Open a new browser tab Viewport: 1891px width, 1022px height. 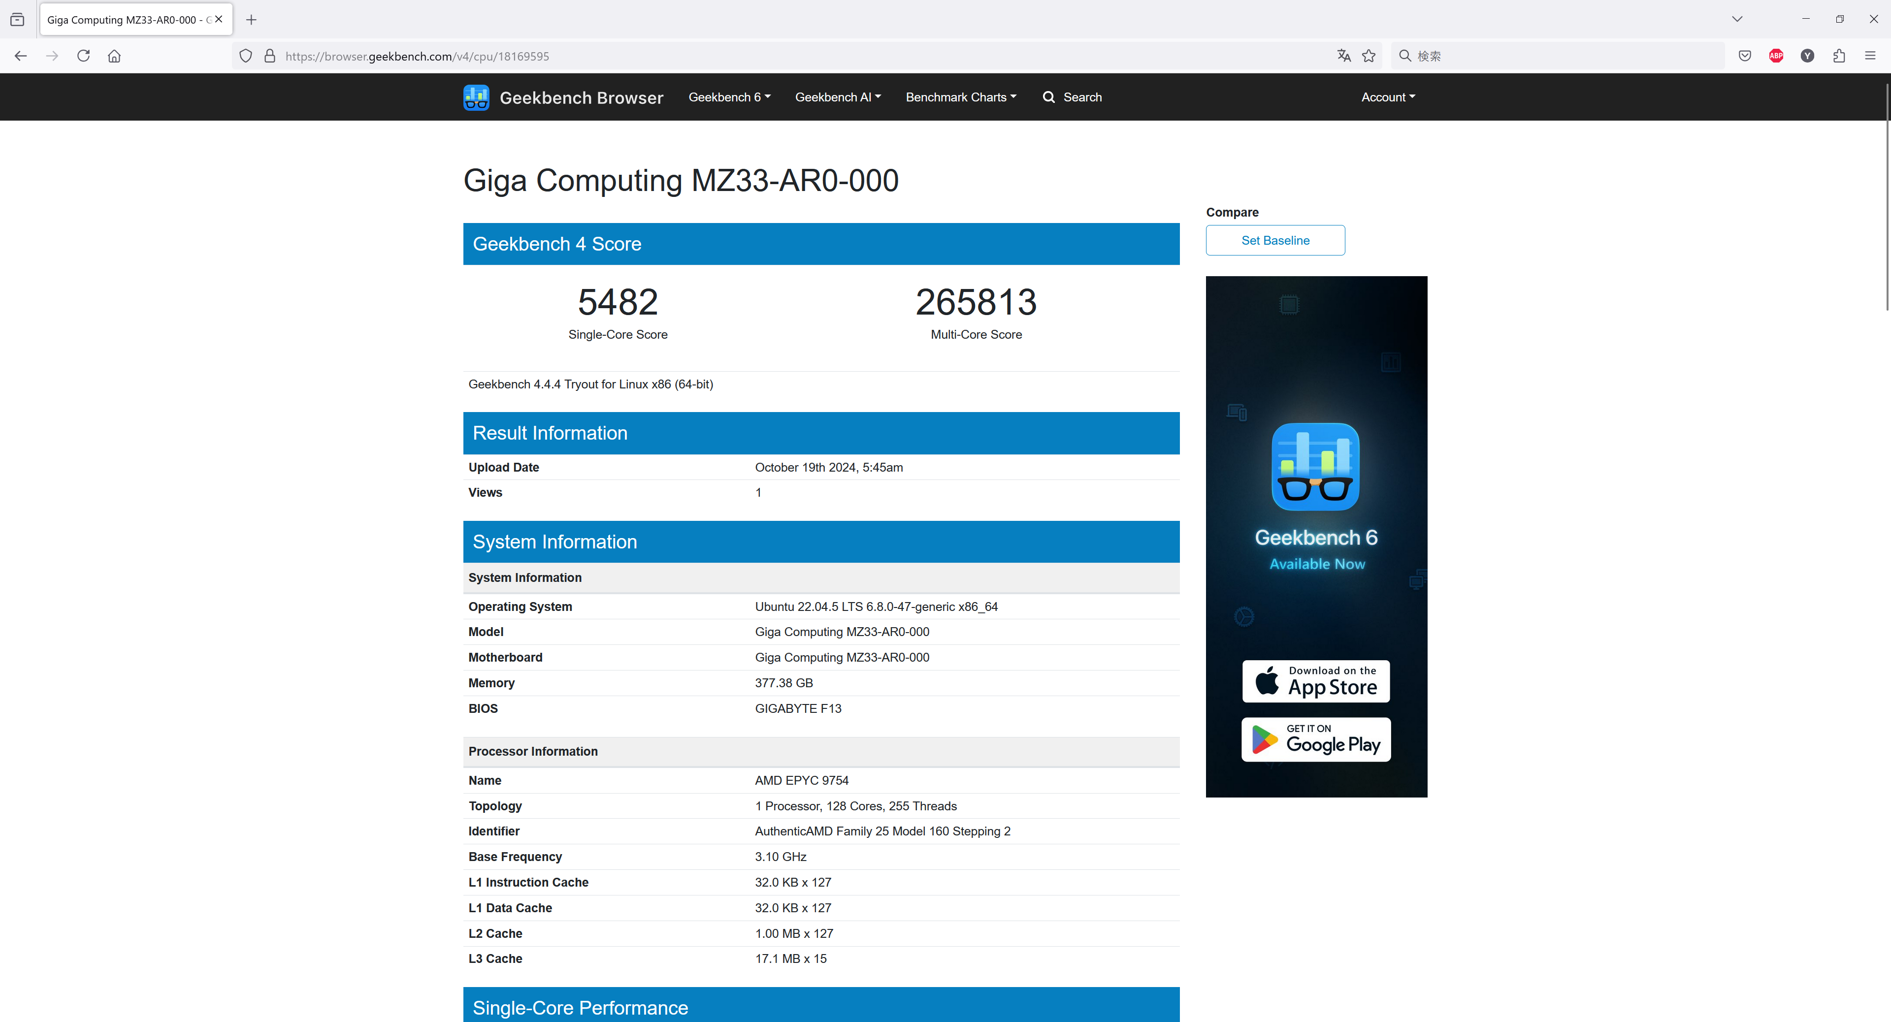pyautogui.click(x=251, y=20)
